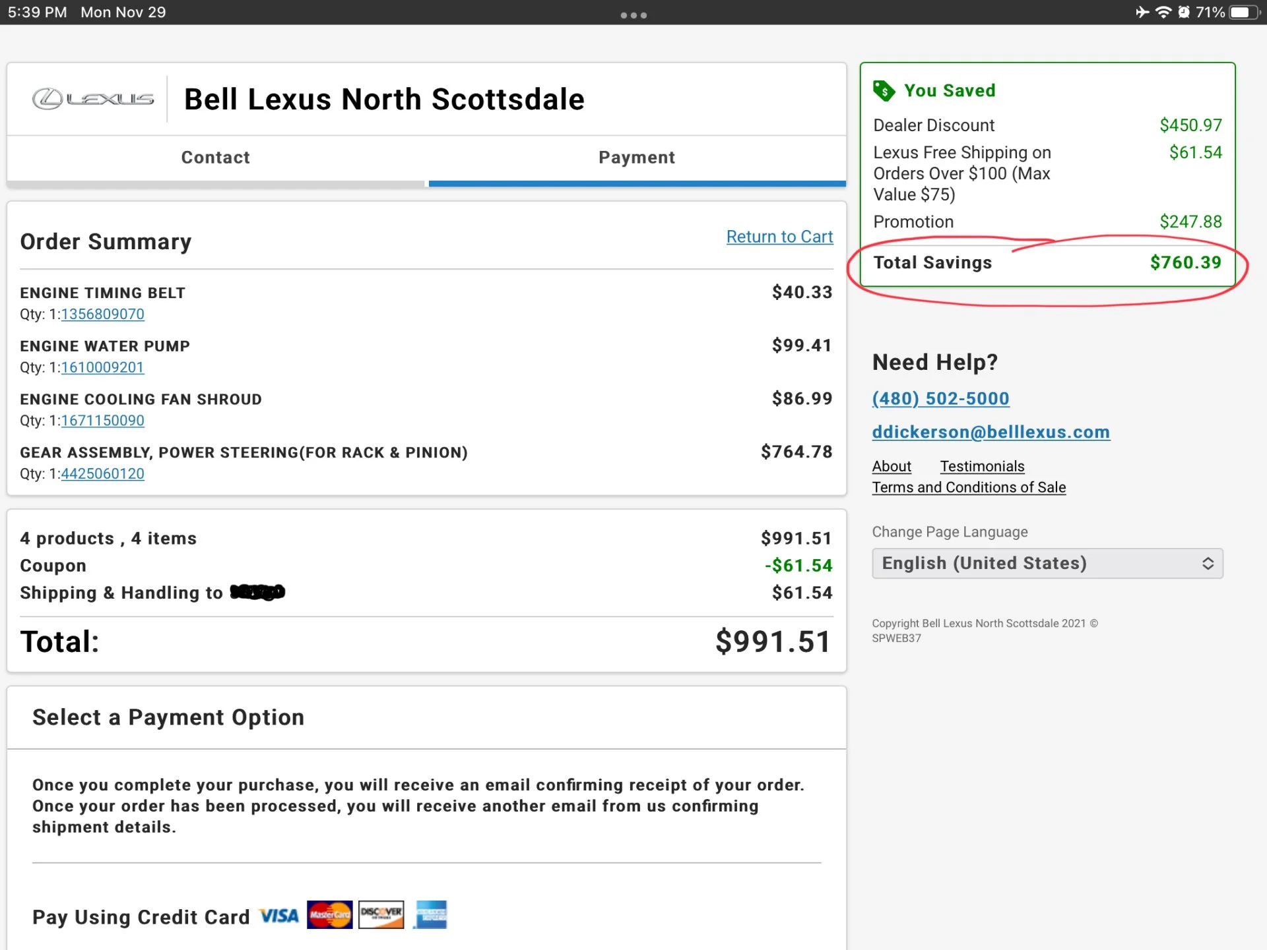
Task: Tap the battery icon in status bar
Action: 1244,13
